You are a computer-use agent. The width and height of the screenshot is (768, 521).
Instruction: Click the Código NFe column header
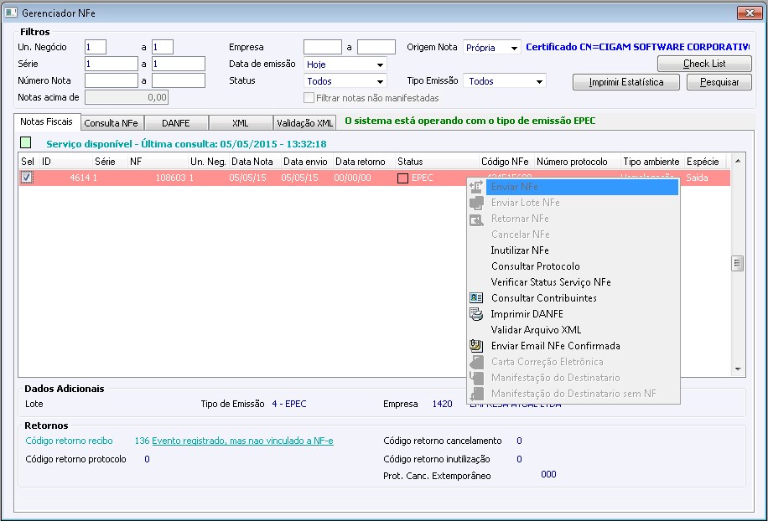coord(506,162)
